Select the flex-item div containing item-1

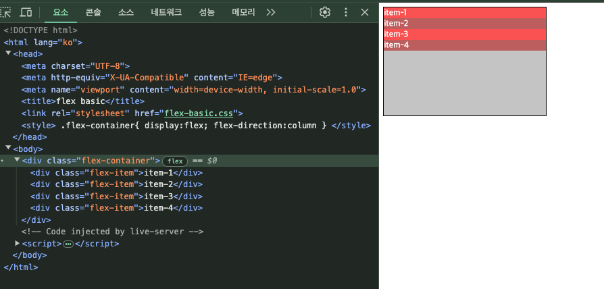click(x=116, y=173)
